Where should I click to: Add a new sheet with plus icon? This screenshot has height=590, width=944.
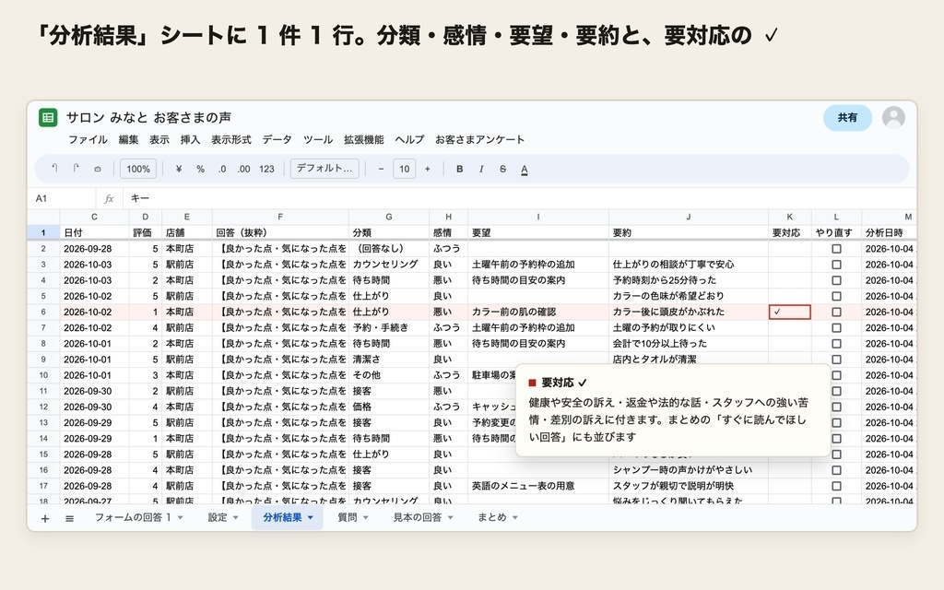tap(44, 518)
